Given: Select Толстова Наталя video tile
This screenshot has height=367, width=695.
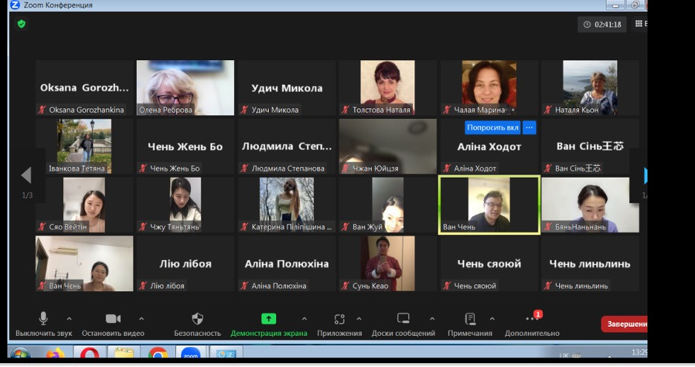Looking at the screenshot, I should coord(388,88).
